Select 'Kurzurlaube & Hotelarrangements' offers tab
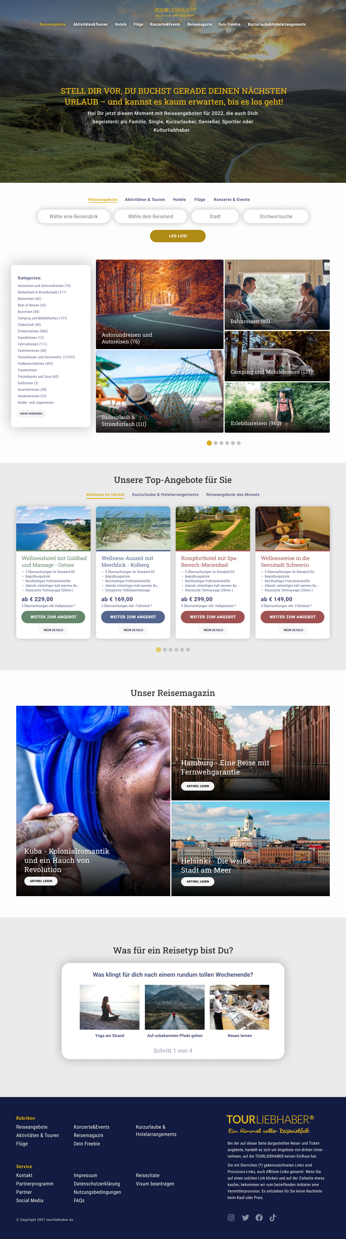Screen dimensions: 346x1239 [165, 495]
